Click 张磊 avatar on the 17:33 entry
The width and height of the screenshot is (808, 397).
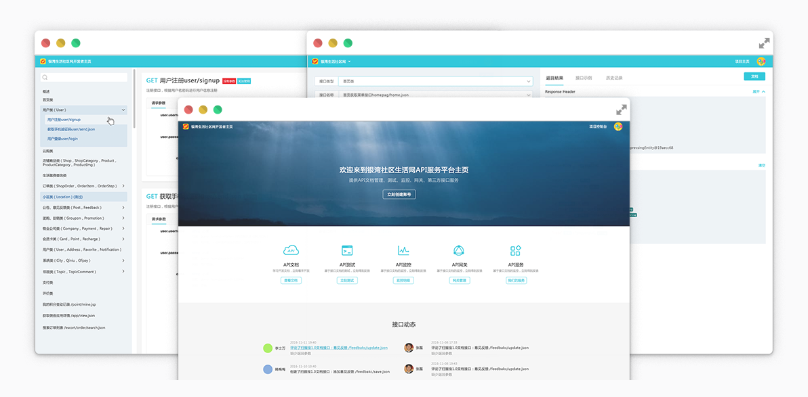[409, 348]
